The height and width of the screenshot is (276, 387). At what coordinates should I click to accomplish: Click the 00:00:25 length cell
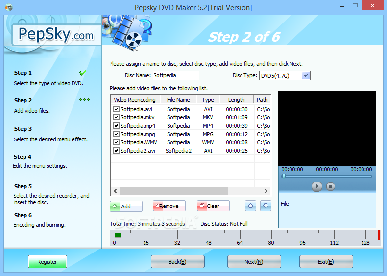coord(237,151)
